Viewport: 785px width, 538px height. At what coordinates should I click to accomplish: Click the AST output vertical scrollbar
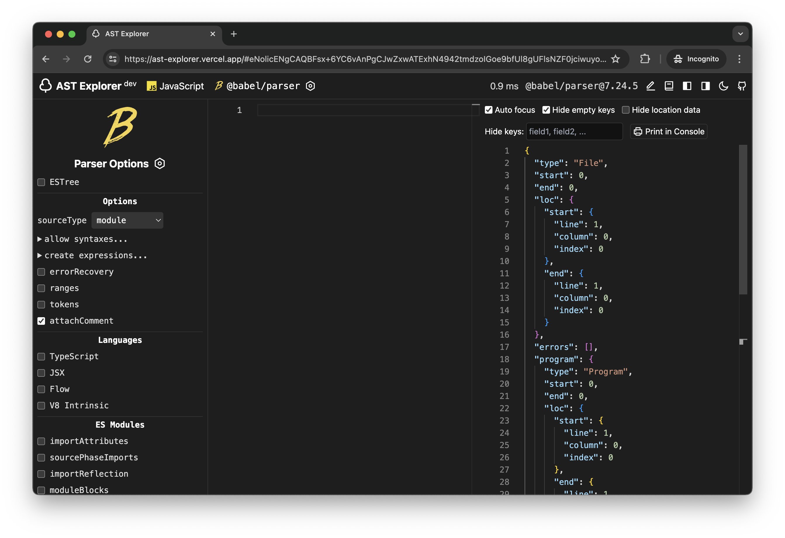click(x=743, y=219)
